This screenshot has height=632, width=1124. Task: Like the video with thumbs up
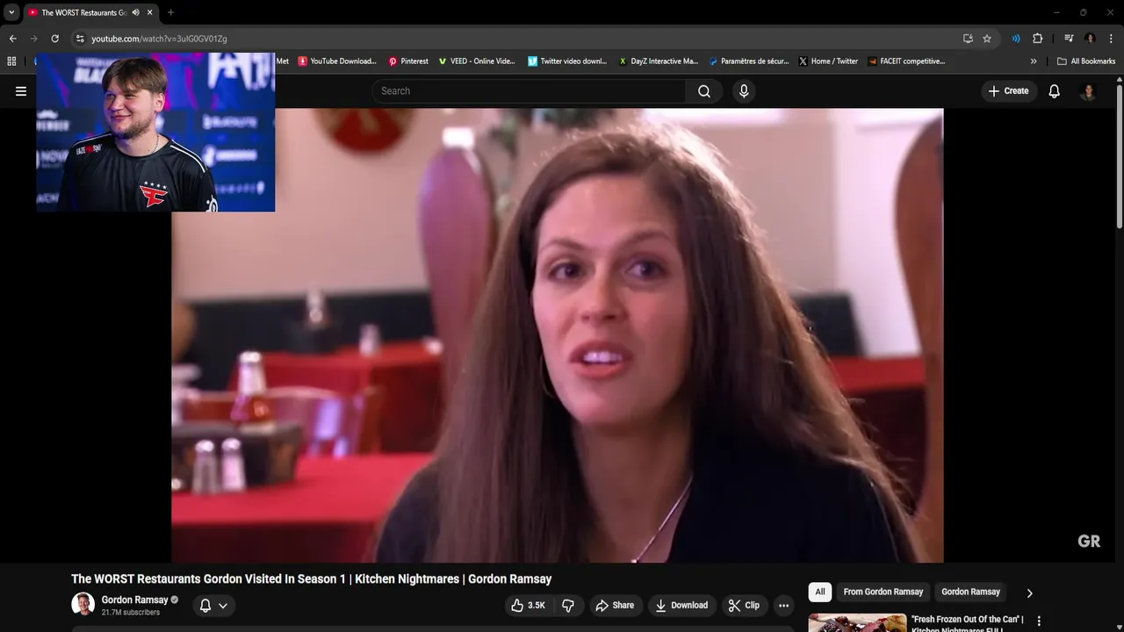point(529,606)
